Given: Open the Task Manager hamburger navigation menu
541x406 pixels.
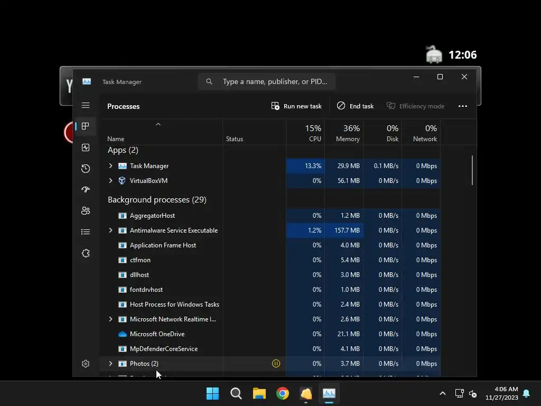Looking at the screenshot, I should [86, 105].
